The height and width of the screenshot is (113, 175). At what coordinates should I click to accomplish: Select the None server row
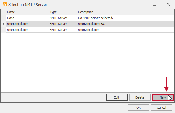(27, 18)
